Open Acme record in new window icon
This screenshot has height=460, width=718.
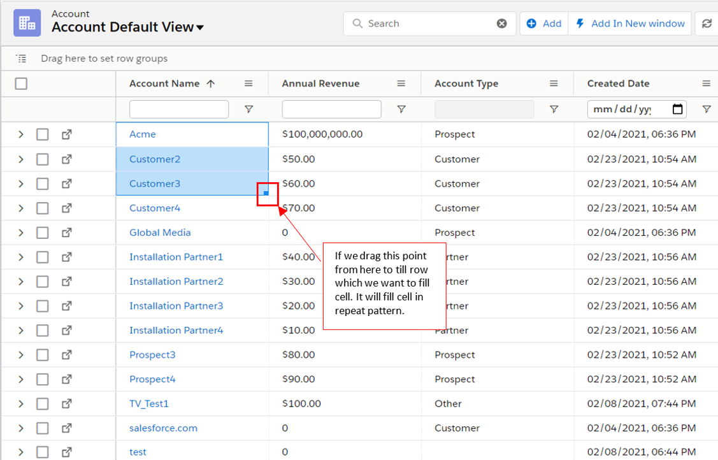tap(67, 134)
